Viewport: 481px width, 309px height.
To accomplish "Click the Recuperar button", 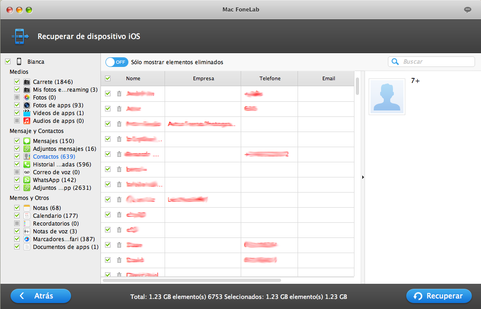I will 439,296.
